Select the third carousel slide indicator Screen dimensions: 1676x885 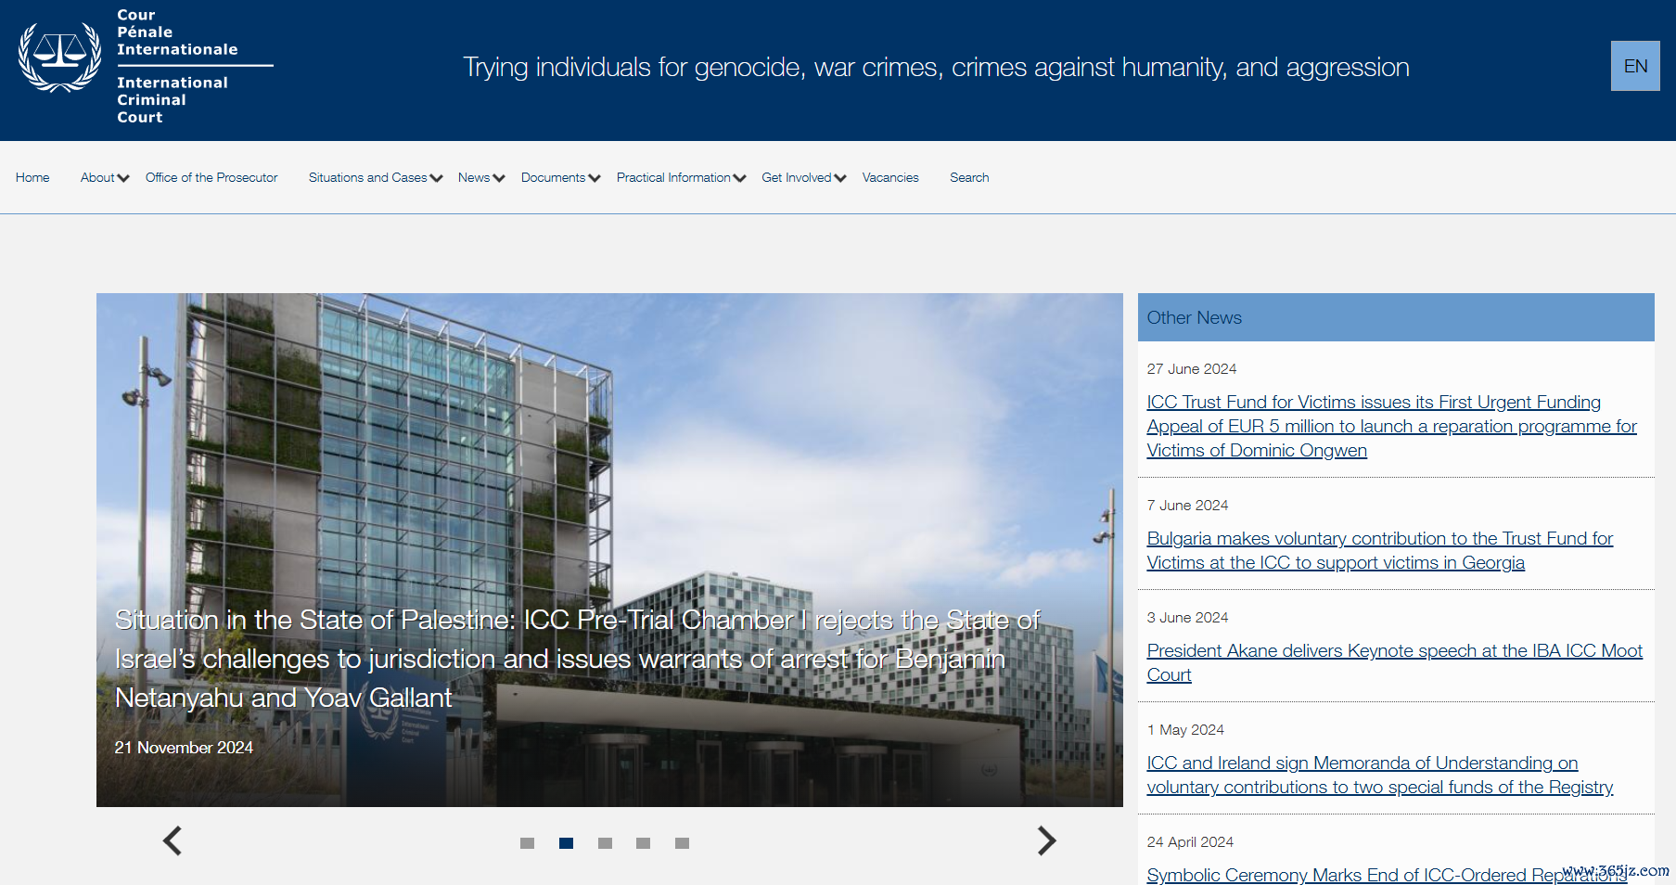point(605,843)
